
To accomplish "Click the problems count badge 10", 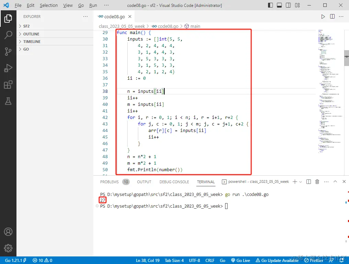I will 126,182.
